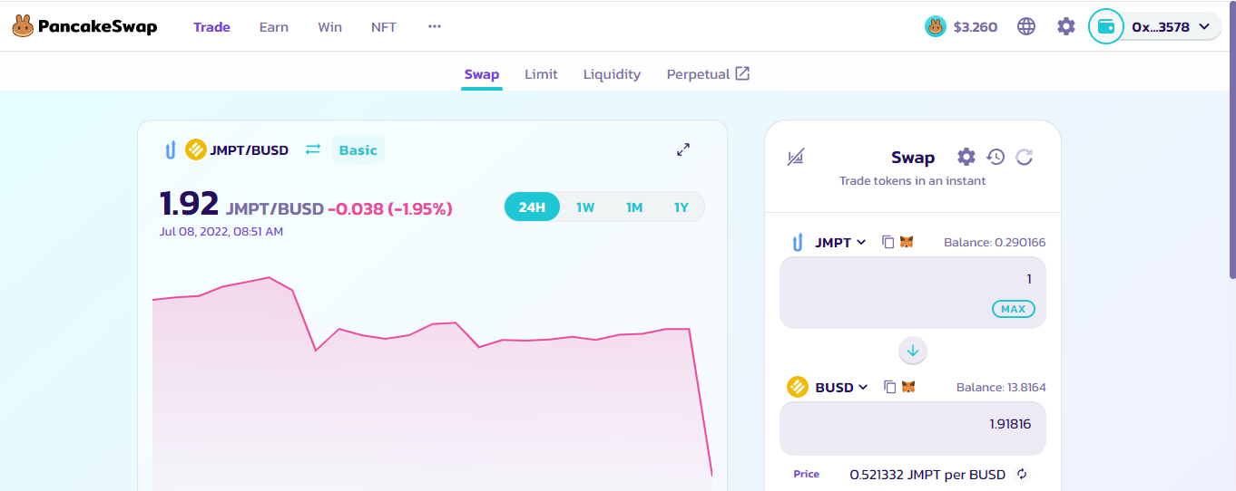Open recent transactions history icon
The width and height of the screenshot is (1236, 491).
pyautogui.click(x=996, y=157)
